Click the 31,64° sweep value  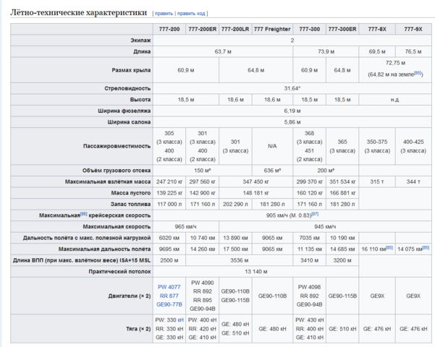(292, 88)
